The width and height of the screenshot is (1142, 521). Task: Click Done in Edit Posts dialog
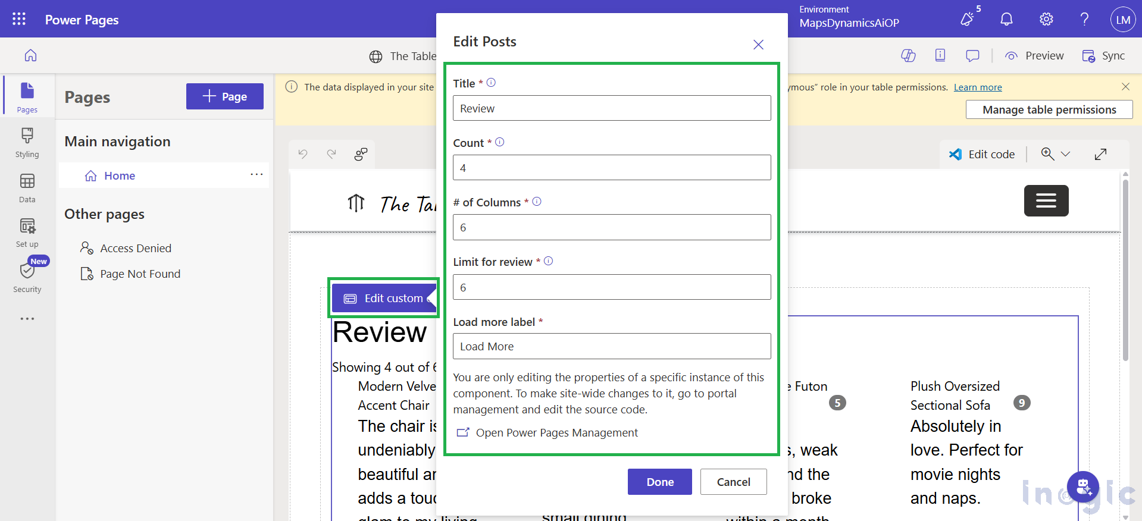pos(659,482)
